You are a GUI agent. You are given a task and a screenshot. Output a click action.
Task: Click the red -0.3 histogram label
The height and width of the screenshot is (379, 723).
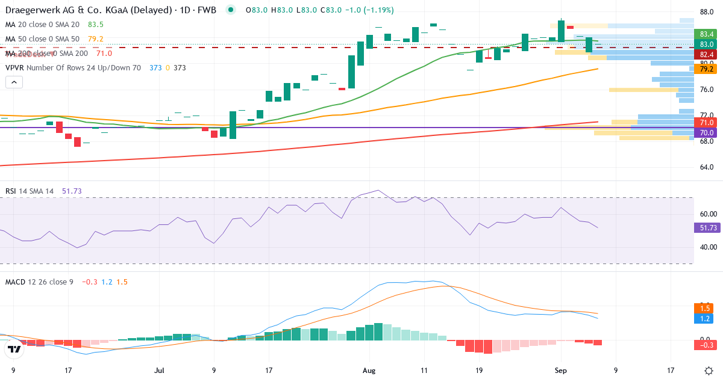pyautogui.click(x=706, y=345)
